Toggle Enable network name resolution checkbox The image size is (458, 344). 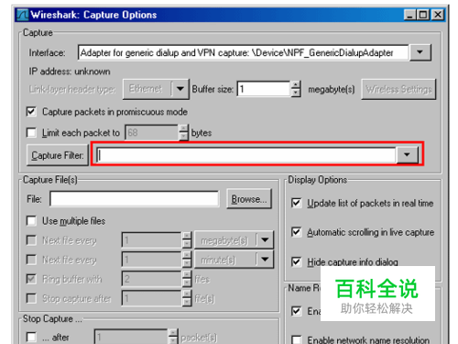pyautogui.click(x=296, y=339)
